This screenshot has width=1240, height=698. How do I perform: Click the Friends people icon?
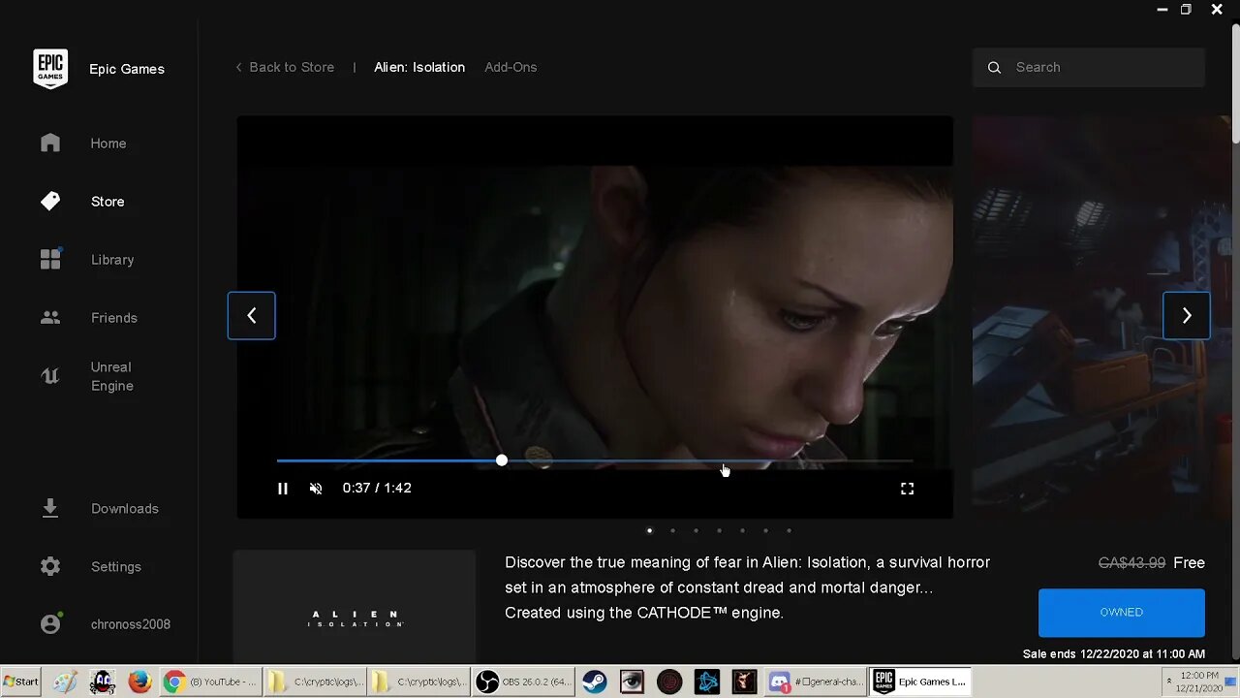(50, 317)
